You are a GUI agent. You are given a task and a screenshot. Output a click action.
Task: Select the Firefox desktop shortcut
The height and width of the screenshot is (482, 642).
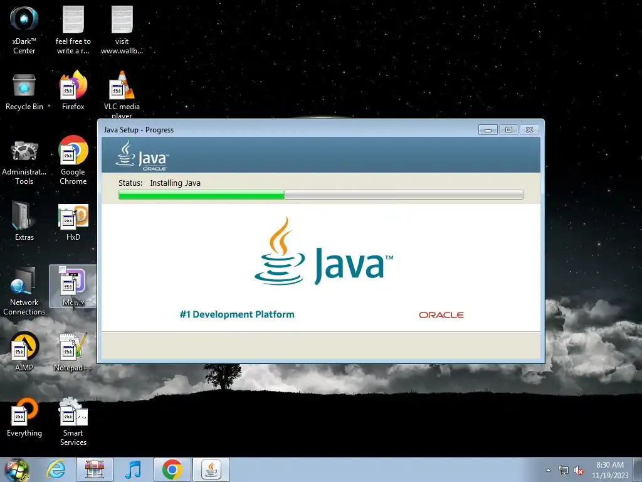point(73,91)
